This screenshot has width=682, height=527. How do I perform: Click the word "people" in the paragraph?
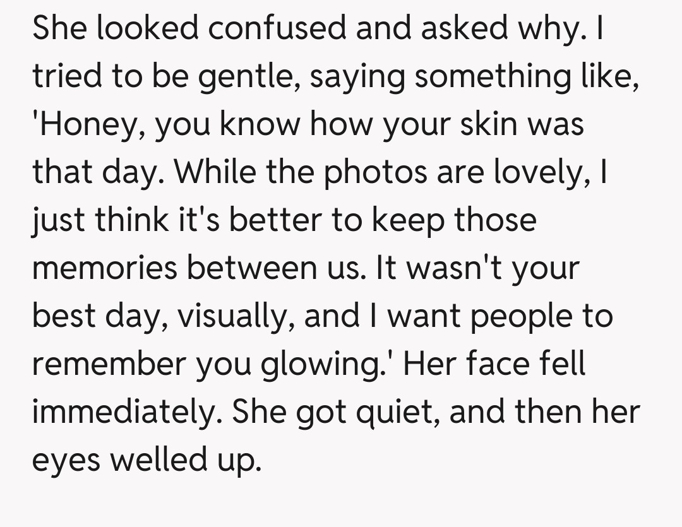click(518, 315)
